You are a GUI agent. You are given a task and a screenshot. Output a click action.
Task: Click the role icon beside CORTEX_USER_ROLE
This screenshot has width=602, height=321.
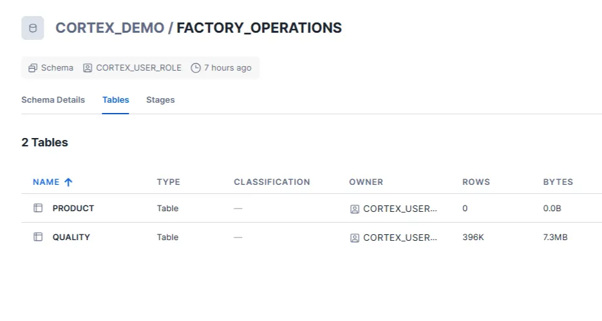pos(88,67)
